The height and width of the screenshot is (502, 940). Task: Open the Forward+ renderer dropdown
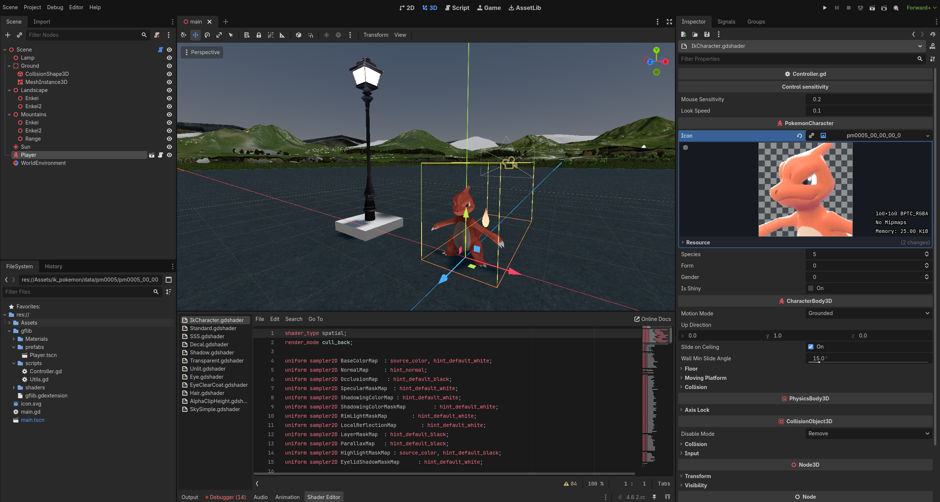[922, 8]
